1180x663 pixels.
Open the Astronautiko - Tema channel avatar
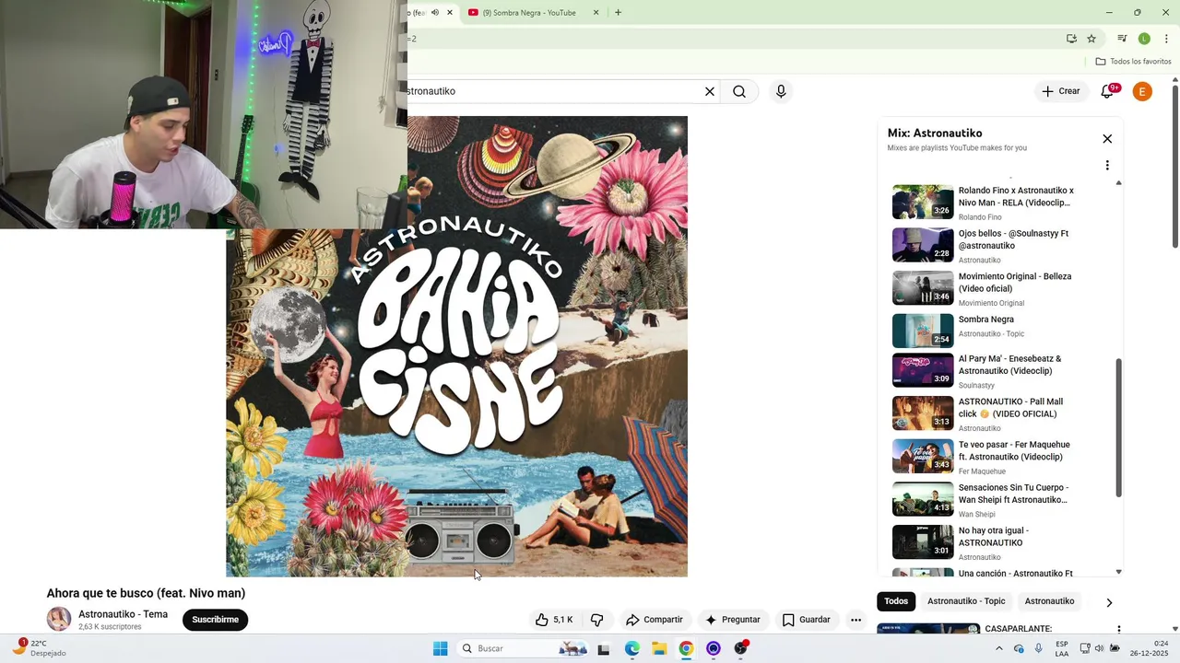(59, 619)
